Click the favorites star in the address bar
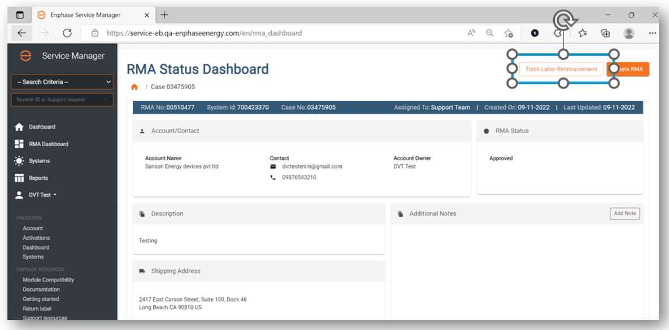The image size is (669, 330). coord(509,33)
